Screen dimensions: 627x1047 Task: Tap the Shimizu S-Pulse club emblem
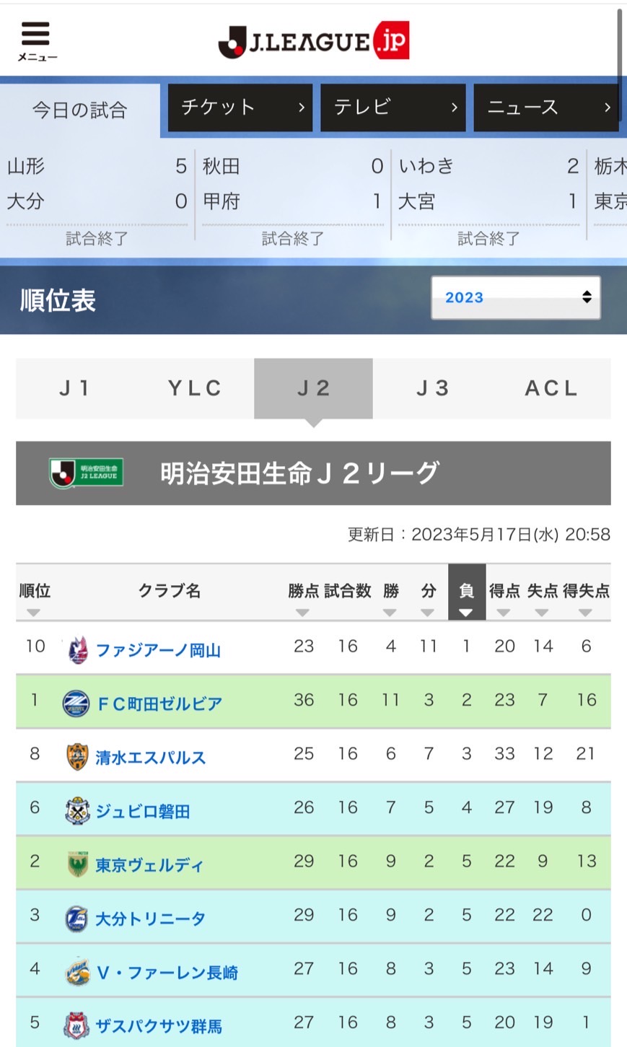pos(77,757)
